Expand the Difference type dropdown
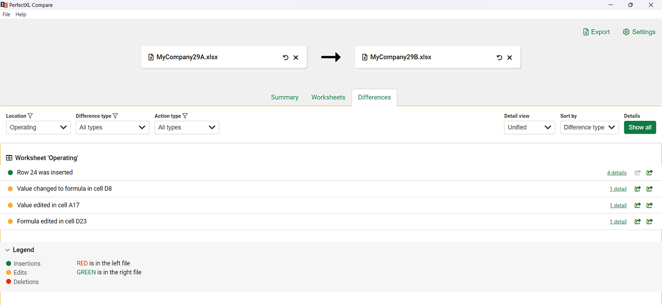 [x=112, y=128]
